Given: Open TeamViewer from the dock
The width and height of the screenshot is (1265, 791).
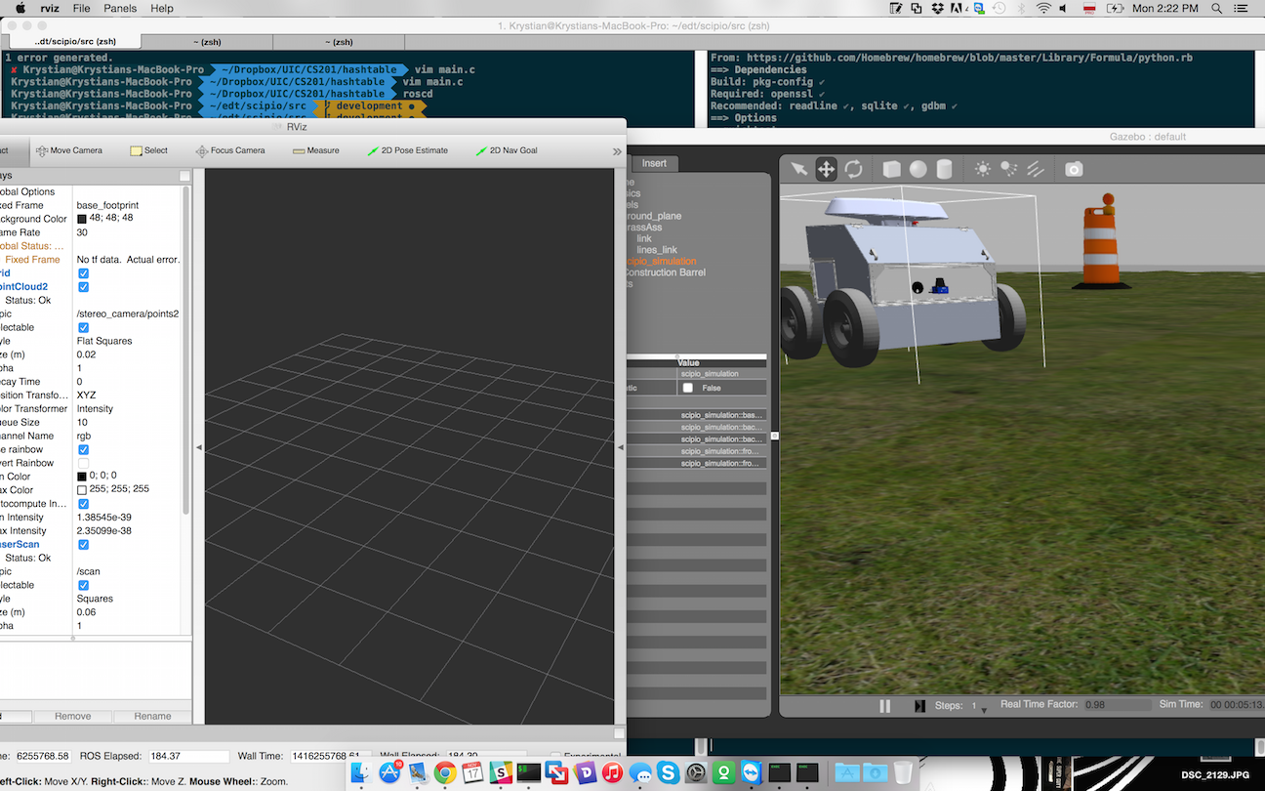Looking at the screenshot, I should (752, 772).
